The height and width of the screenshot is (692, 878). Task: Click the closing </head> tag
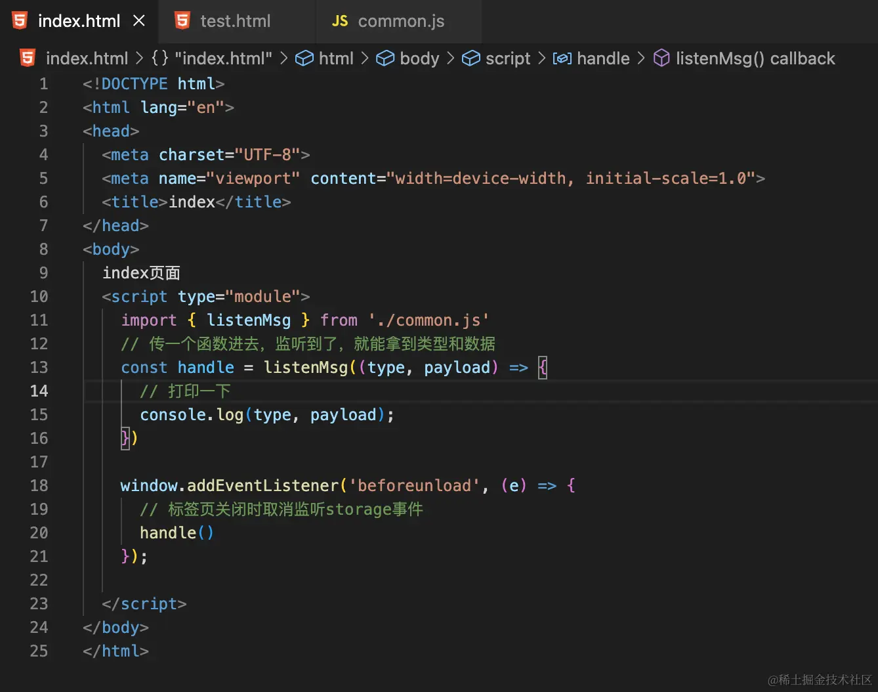click(x=115, y=226)
